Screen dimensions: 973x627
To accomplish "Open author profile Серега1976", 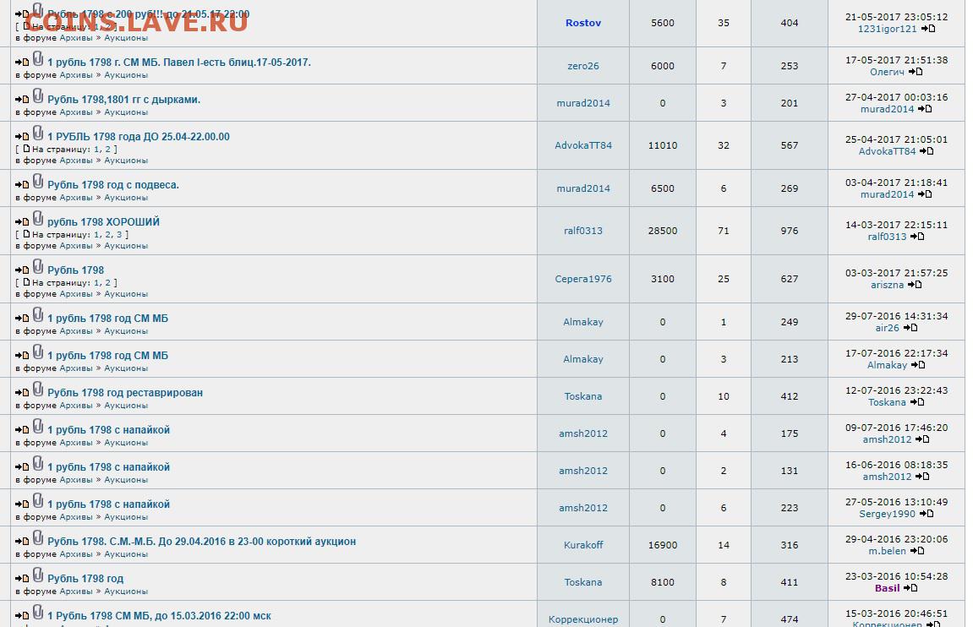I will pos(582,279).
